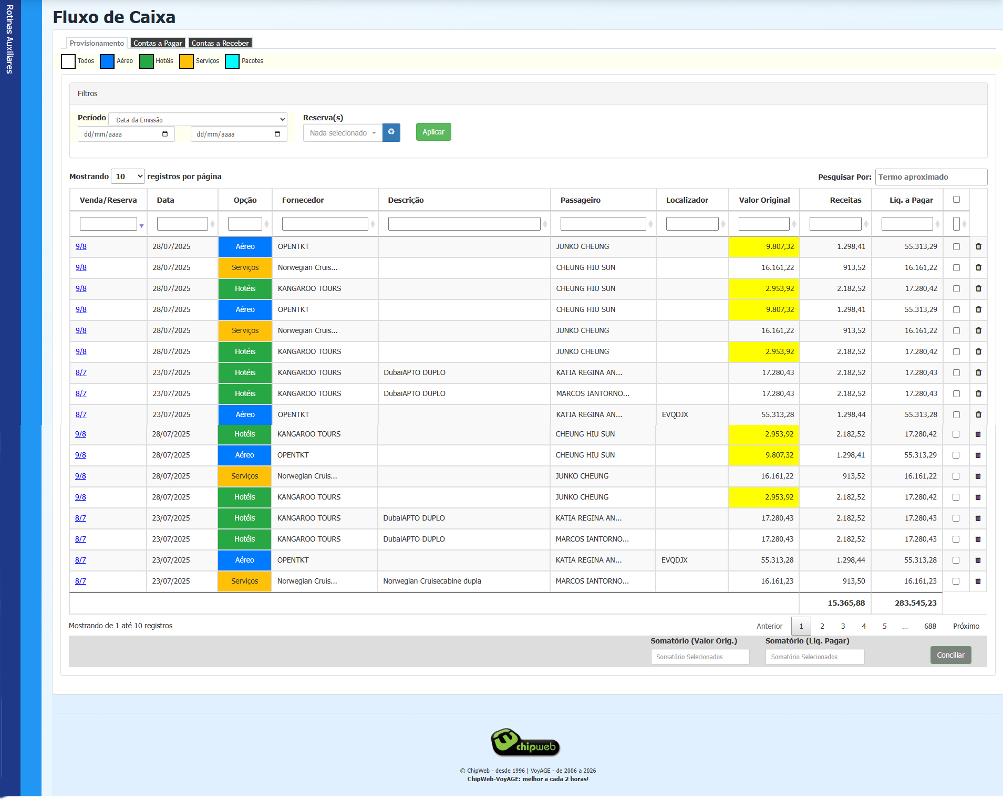Image resolution: width=1003 pixels, height=800 pixels.
Task: Click trash icon on Norwegian Cruisecabine dupla row
Action: 978,581
